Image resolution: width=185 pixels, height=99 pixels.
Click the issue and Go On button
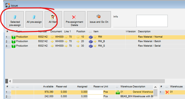point(99,19)
